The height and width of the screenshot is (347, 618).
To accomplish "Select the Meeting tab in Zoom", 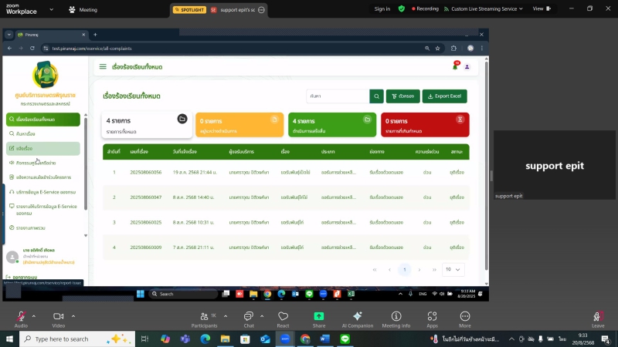I will coord(83,9).
